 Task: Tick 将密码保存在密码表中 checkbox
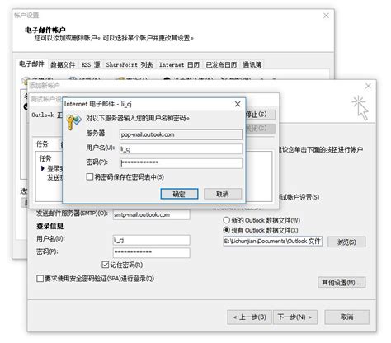click(x=90, y=176)
